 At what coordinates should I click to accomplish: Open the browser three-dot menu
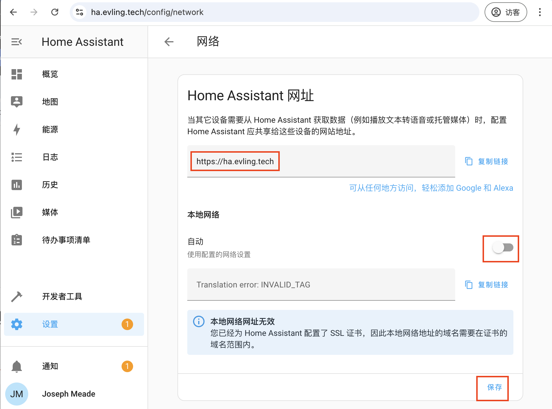pos(540,12)
